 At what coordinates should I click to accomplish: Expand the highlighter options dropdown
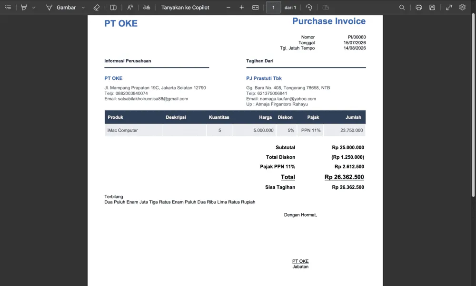34,8
